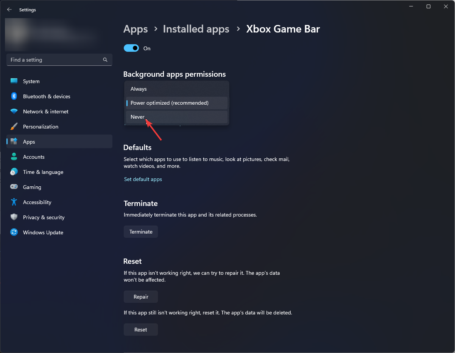
Task: Click the Privacy & security shield icon
Action: pos(14,217)
